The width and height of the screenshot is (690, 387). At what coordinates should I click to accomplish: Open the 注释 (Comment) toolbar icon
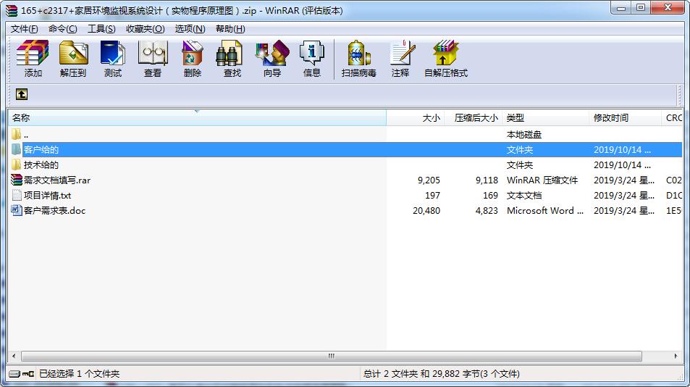[x=401, y=59]
